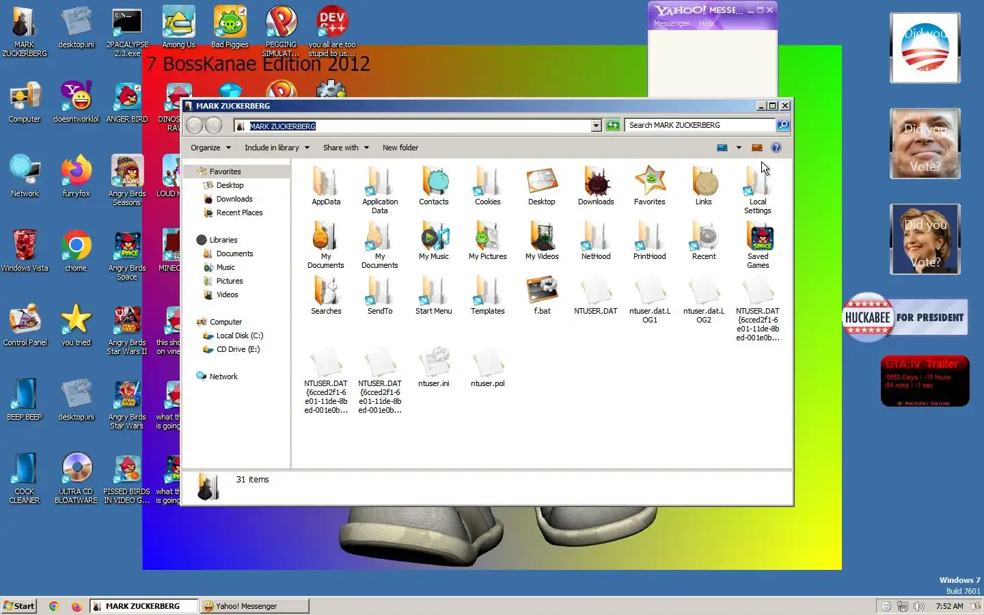Open the Start Menu folder
The image size is (984, 615).
[x=434, y=295]
